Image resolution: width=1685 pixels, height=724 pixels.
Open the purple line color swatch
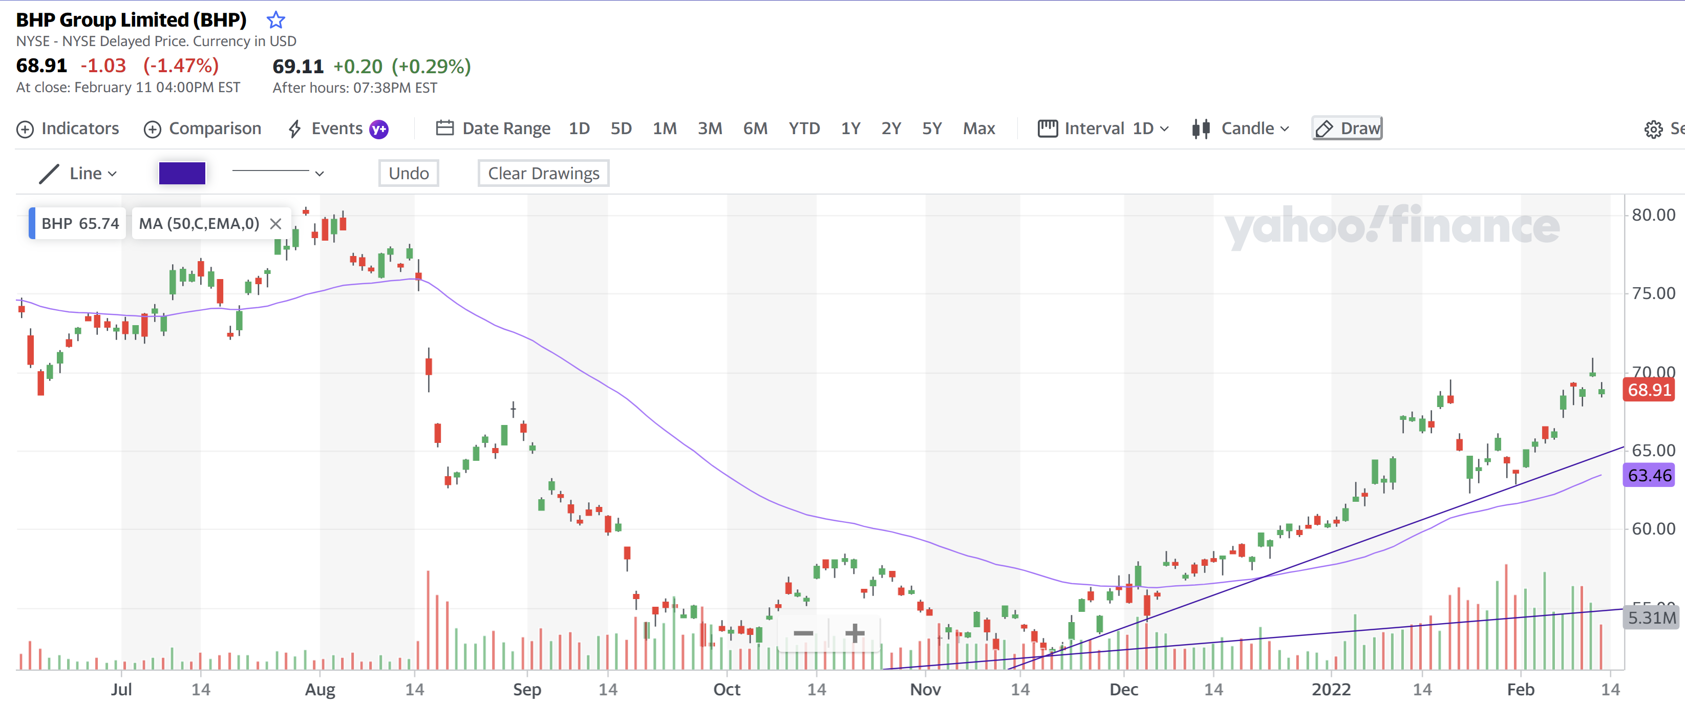click(182, 174)
